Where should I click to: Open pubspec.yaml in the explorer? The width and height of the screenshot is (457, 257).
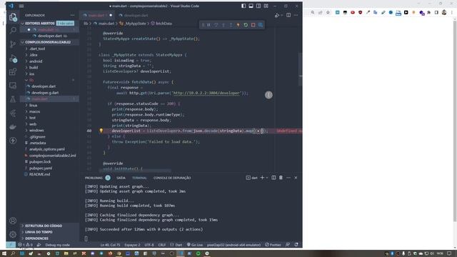tap(41, 168)
